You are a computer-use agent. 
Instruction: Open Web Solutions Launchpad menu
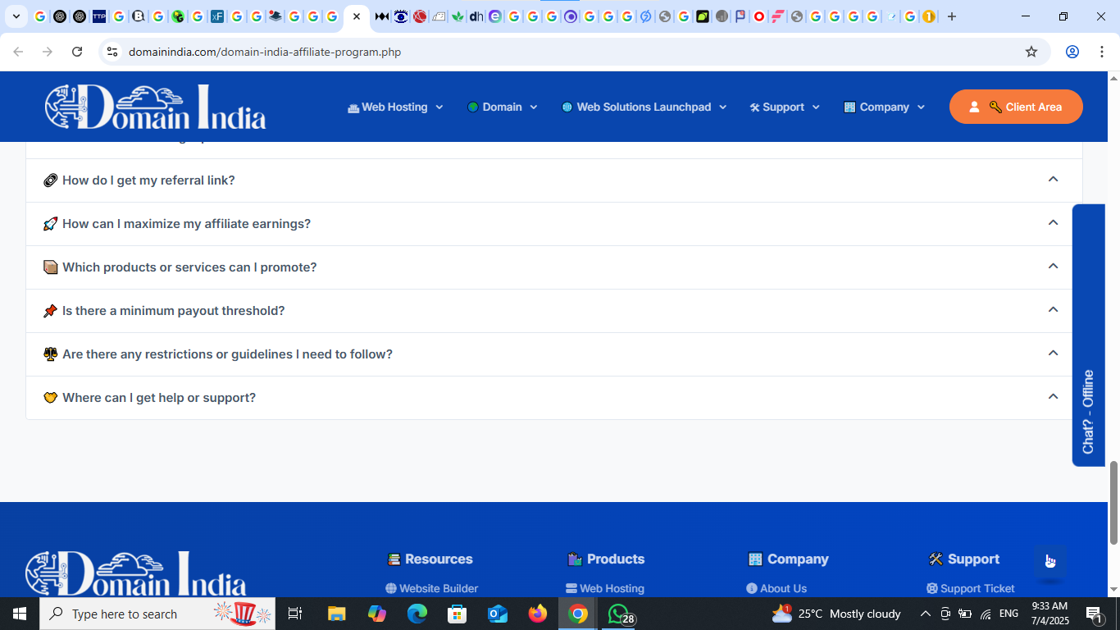[x=644, y=107]
